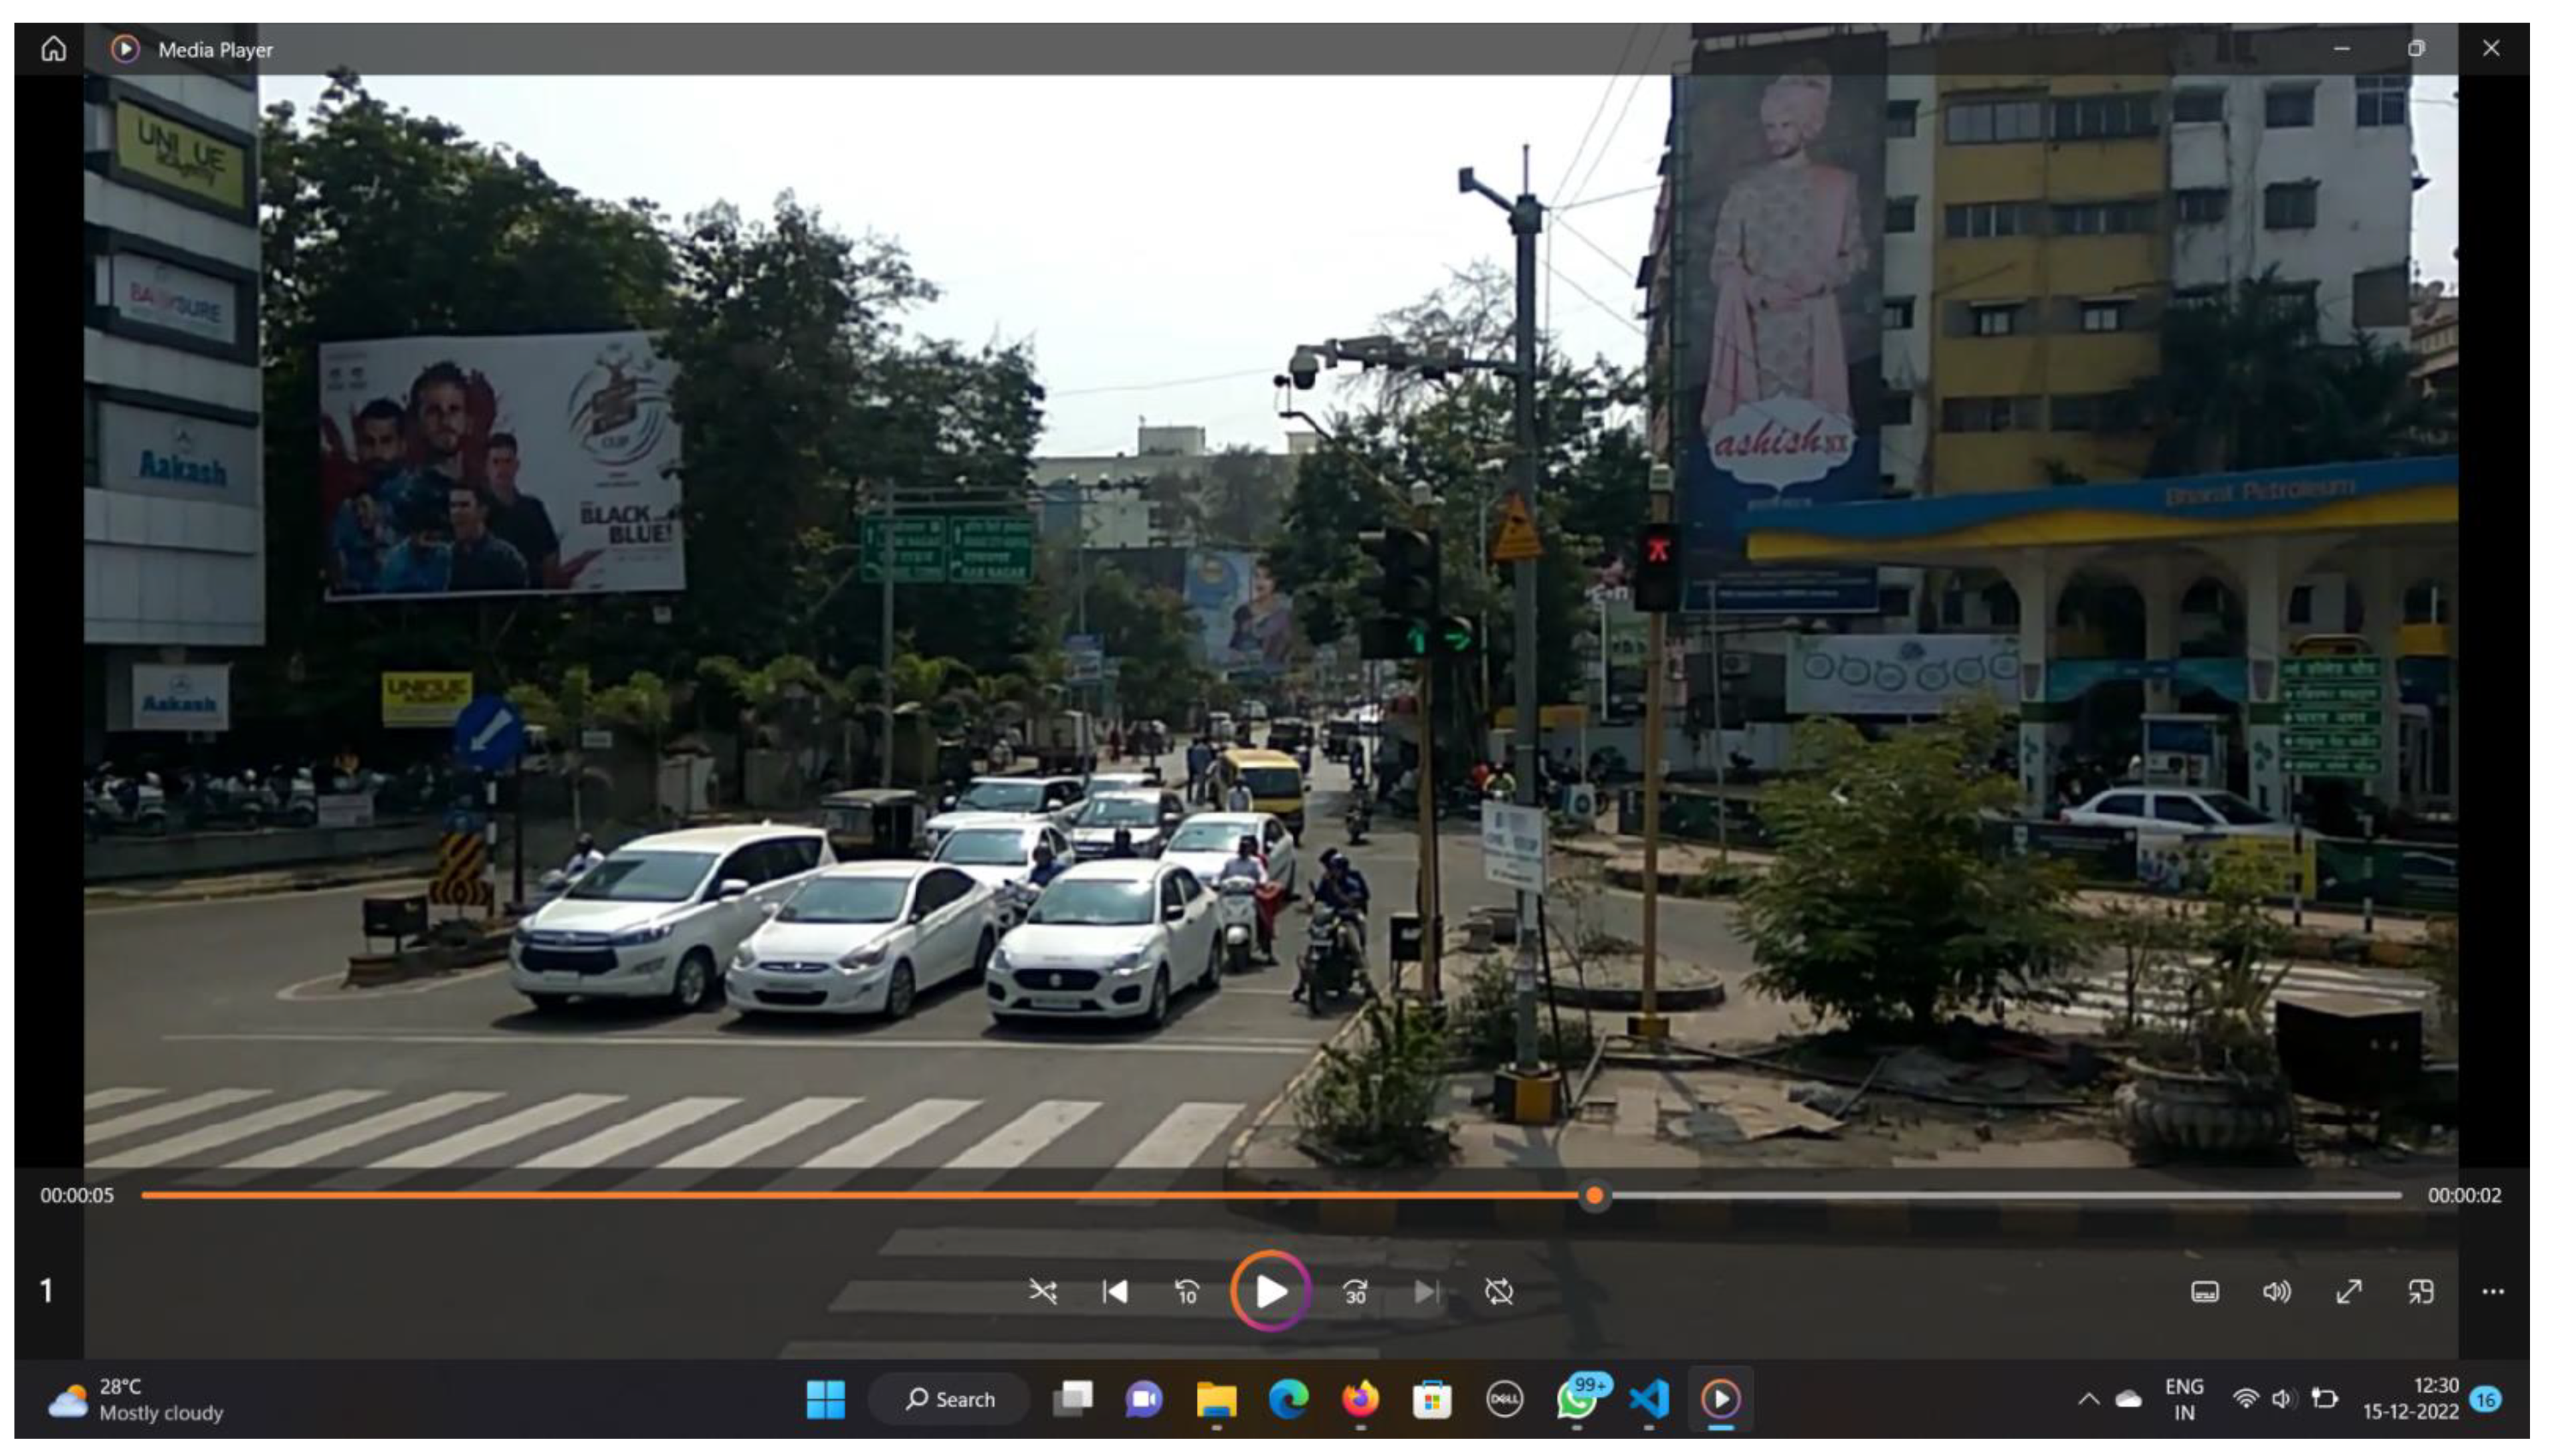Switch to mini player view
The image size is (2555, 1456).
[x=2420, y=1292]
